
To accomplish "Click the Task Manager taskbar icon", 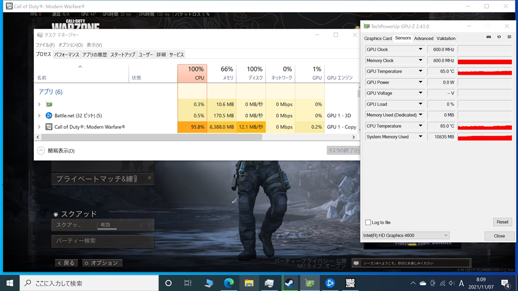I will [x=269, y=283].
